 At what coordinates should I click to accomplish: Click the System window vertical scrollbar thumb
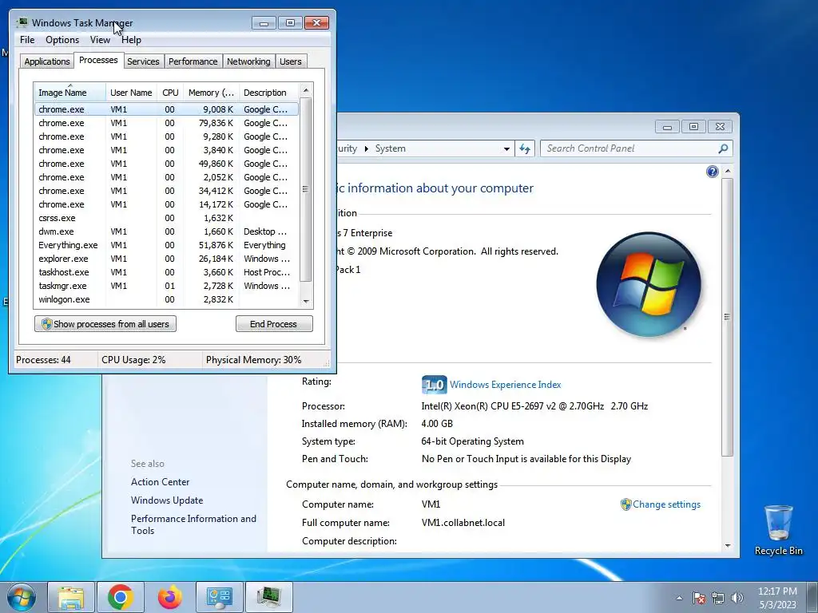(x=728, y=317)
